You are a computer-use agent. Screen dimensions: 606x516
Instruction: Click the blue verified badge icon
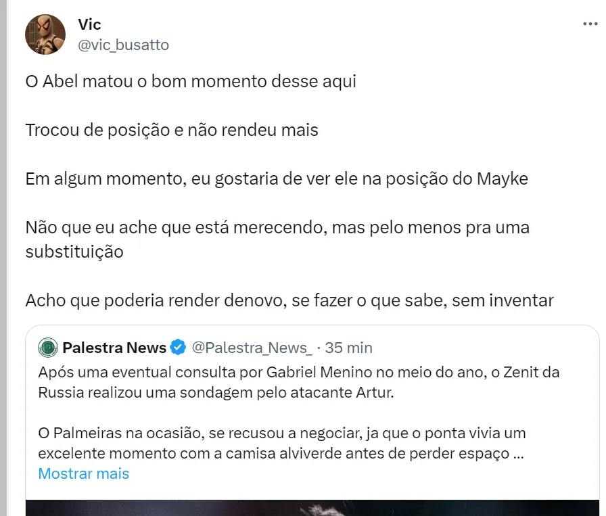tap(178, 348)
